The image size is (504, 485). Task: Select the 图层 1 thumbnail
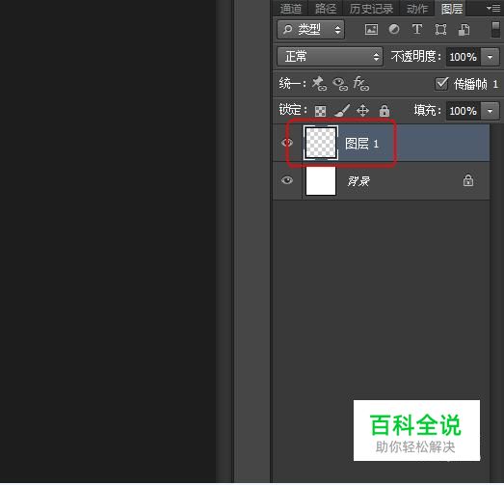coord(321,143)
